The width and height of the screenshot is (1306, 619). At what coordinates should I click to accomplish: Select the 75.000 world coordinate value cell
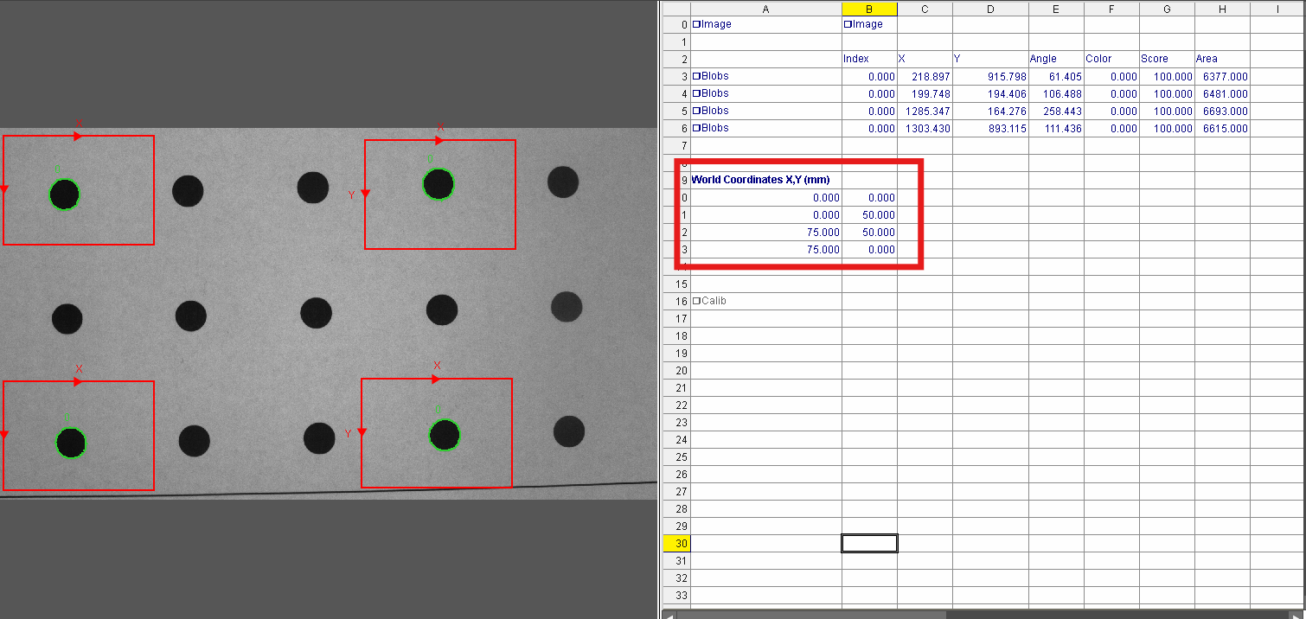pyautogui.click(x=822, y=232)
